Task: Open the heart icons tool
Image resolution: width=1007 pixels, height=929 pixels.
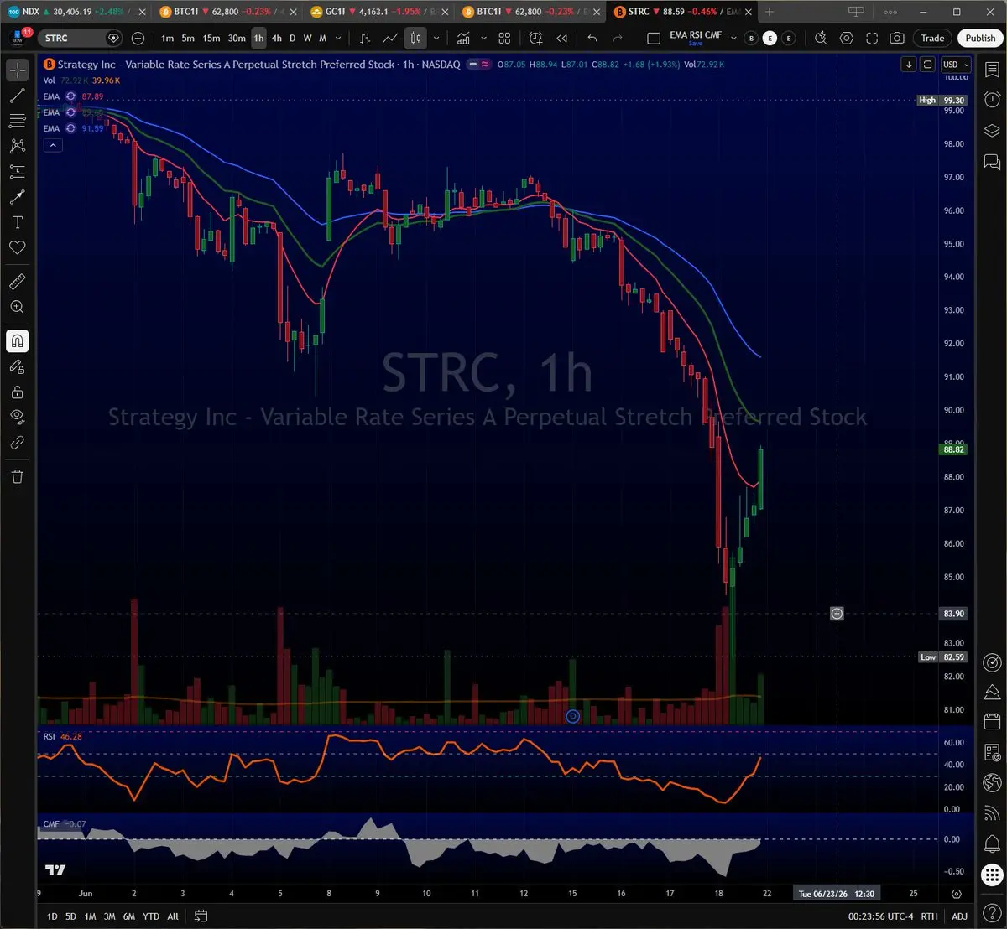Action: click(x=17, y=247)
